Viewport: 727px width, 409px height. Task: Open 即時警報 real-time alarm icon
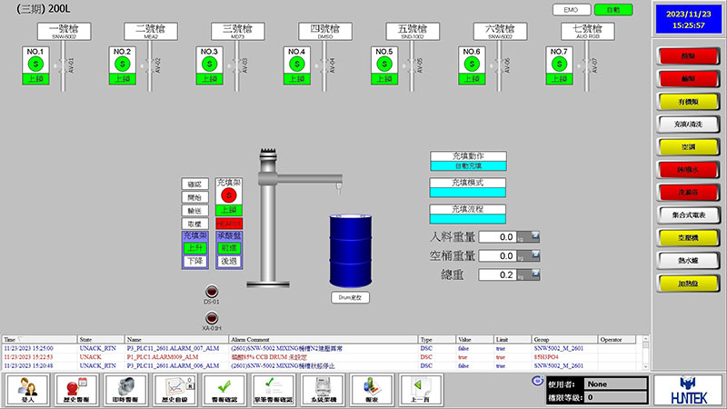pyautogui.click(x=124, y=389)
